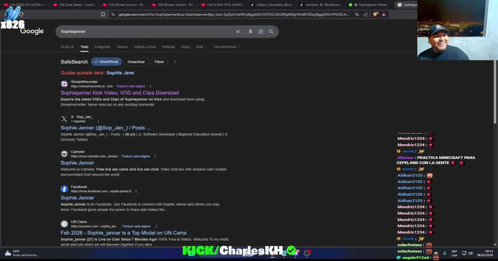The image size is (498, 261).
Task: Click Traducir esta página for UN Cams
Action: click(x=136, y=226)
